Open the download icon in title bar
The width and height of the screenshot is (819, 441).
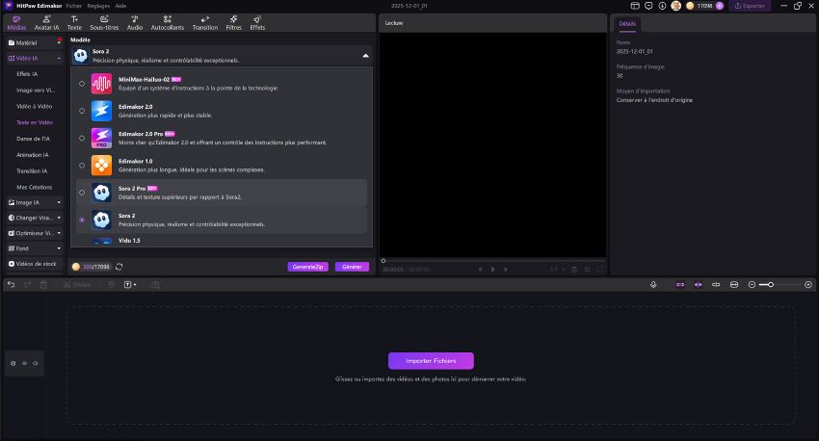pos(662,6)
